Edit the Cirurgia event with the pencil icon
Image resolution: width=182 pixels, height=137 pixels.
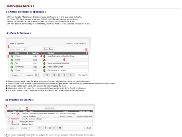tap(9, 113)
